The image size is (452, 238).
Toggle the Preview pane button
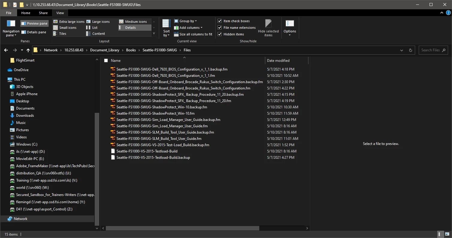tap(34, 23)
